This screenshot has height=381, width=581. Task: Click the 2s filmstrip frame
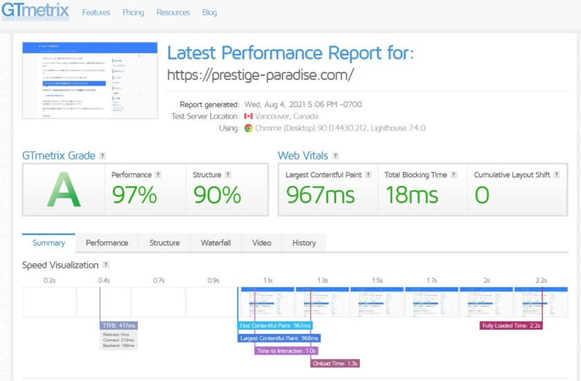486,301
